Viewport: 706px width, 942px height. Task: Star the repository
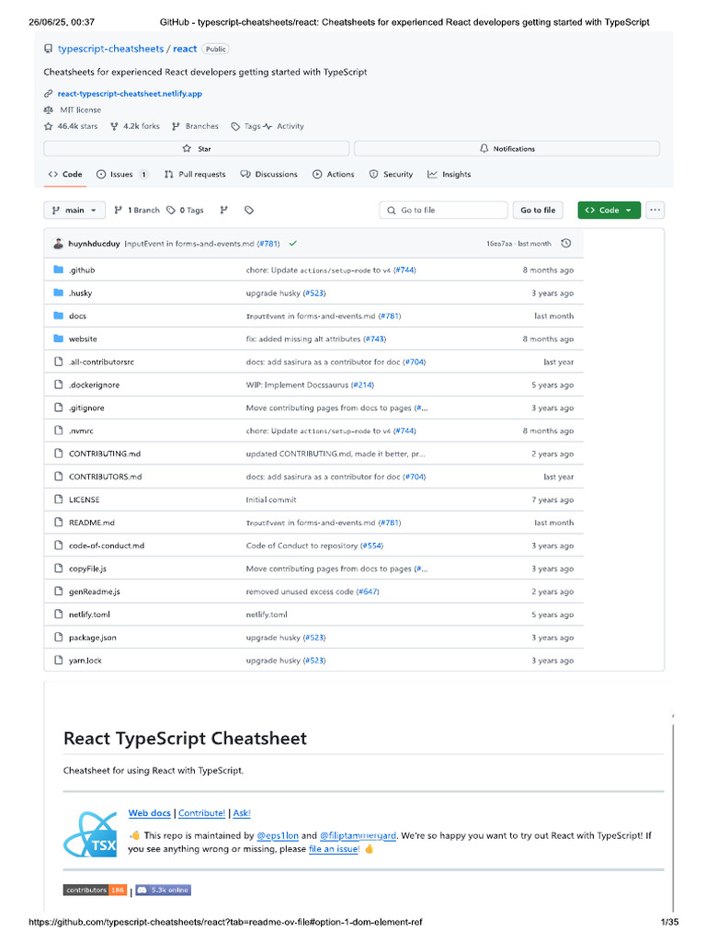197,148
